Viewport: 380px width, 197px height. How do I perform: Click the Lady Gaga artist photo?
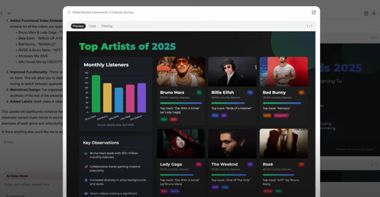181,144
